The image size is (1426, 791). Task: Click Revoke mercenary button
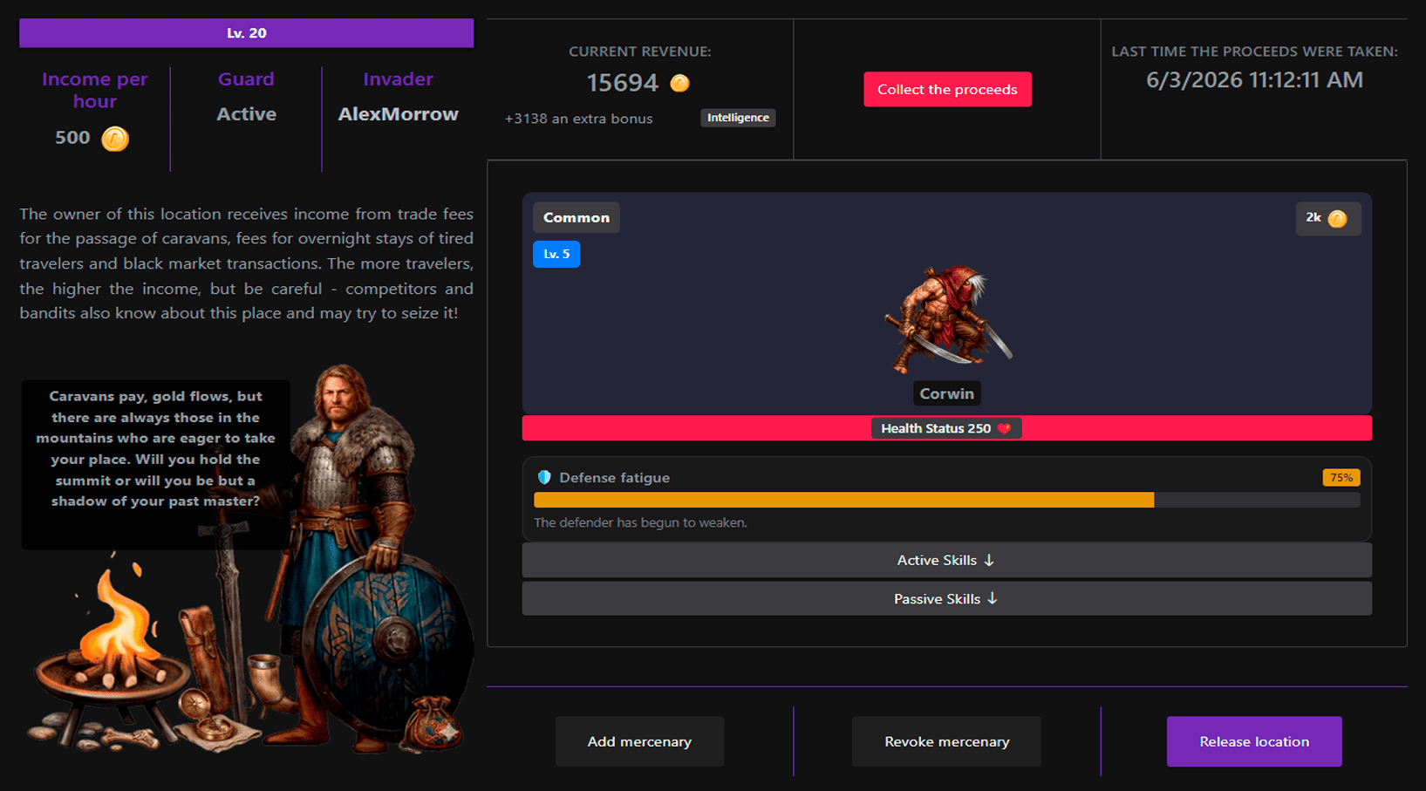pyautogui.click(x=946, y=741)
